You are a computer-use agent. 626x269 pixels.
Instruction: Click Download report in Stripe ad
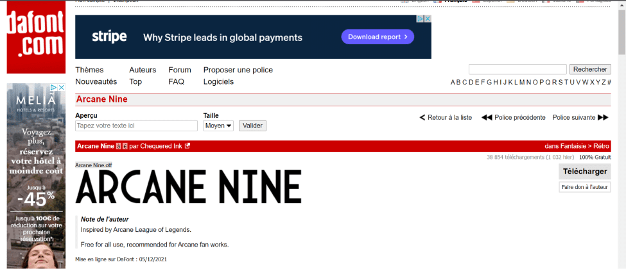[378, 37]
